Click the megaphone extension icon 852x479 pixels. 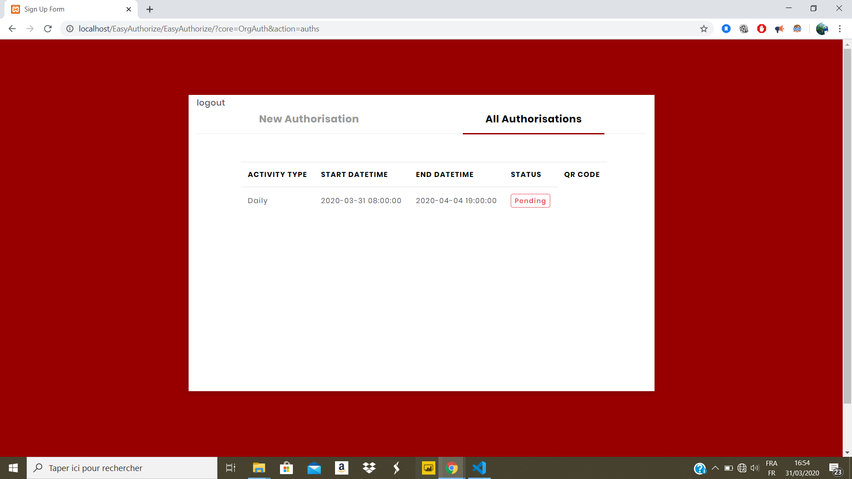[779, 29]
